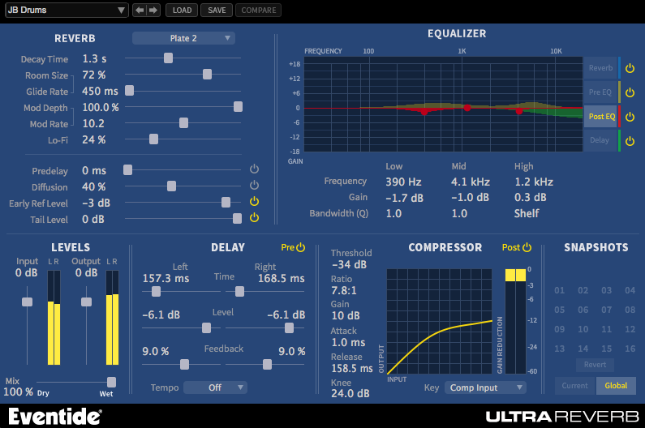Switch snapshots to Global
645x428 pixels.
(616, 386)
